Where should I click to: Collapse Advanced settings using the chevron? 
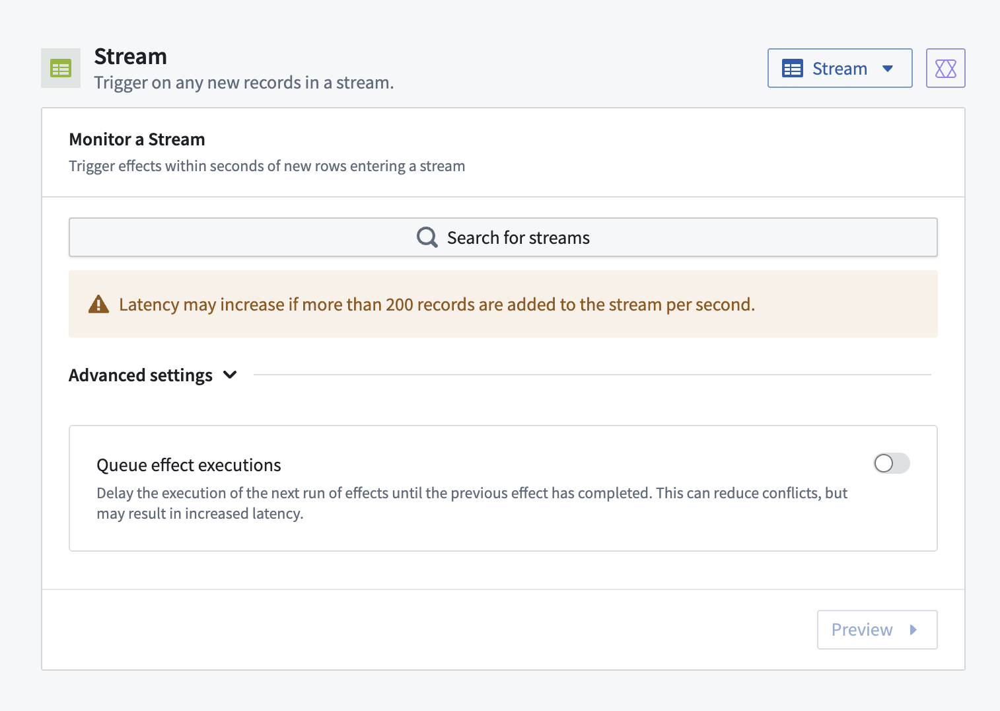pos(230,375)
